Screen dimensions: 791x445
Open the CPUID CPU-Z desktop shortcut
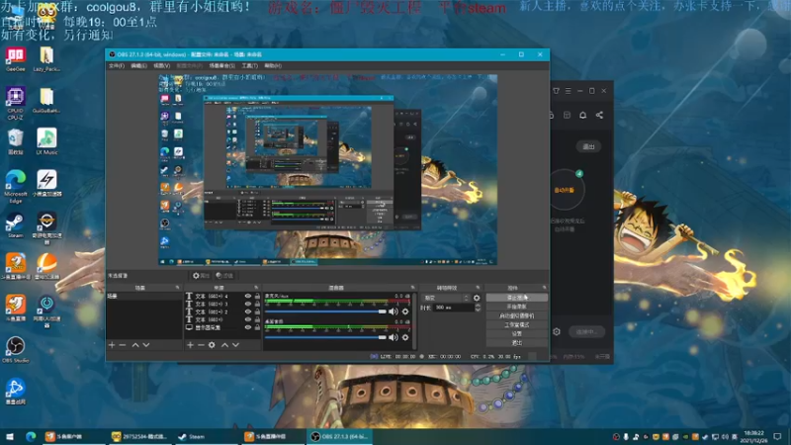(15, 103)
